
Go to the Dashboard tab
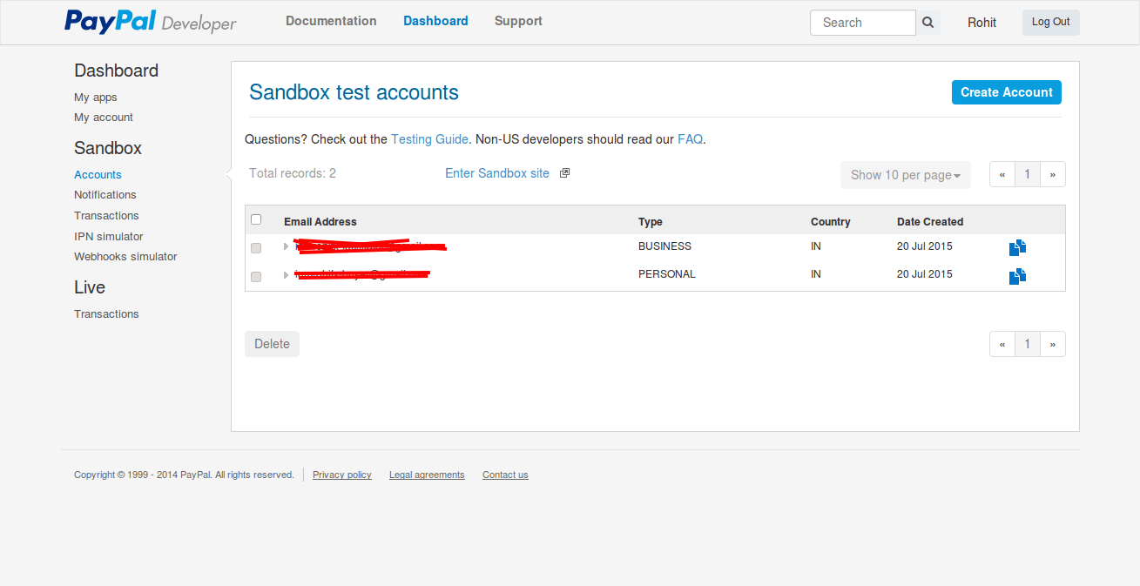coord(435,21)
